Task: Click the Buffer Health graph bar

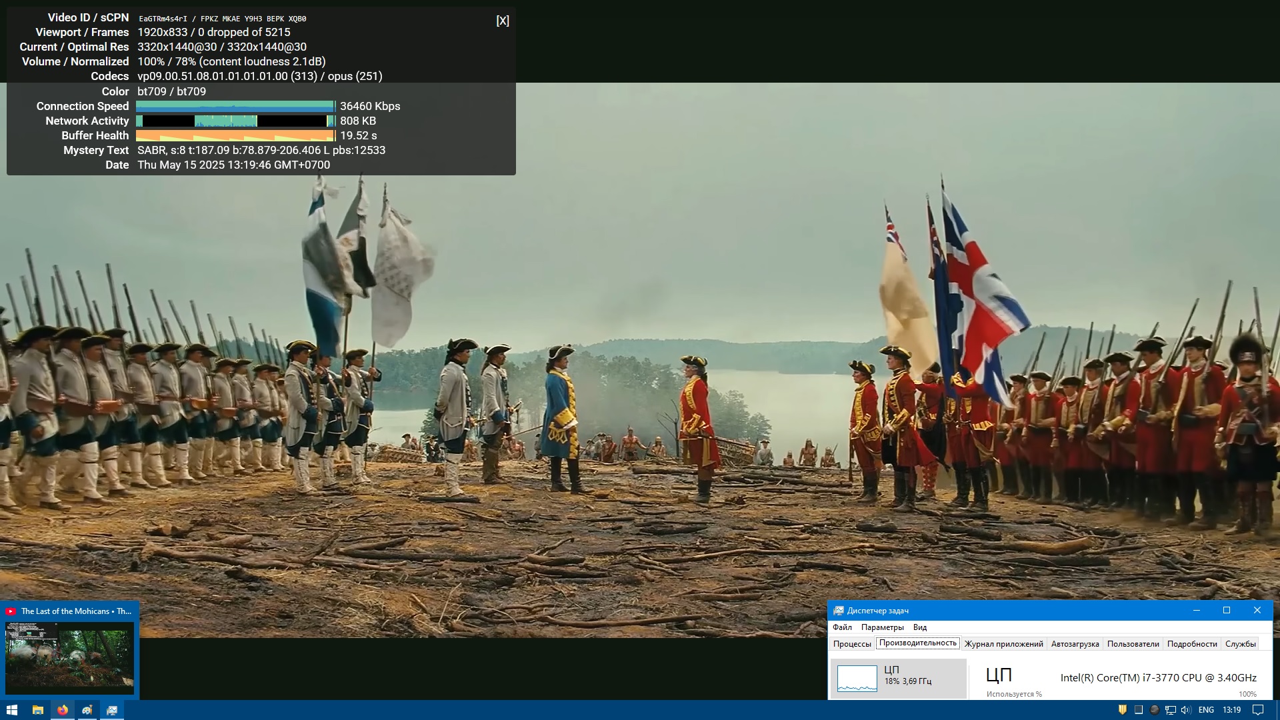Action: coord(235,136)
